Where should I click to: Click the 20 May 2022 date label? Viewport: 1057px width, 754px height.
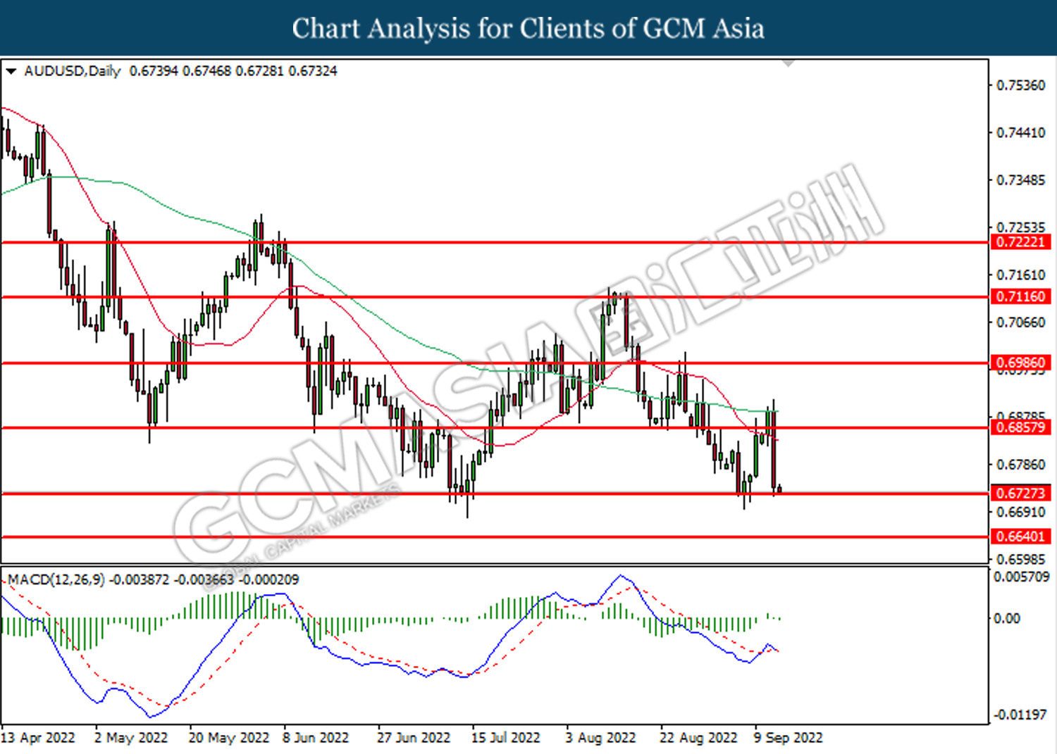coord(229,738)
